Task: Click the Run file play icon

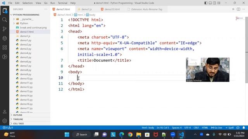Action: point(233,9)
